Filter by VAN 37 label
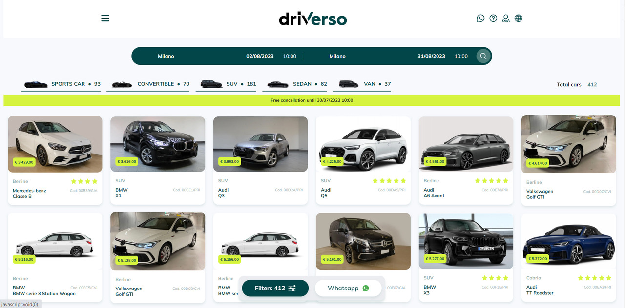 point(377,84)
